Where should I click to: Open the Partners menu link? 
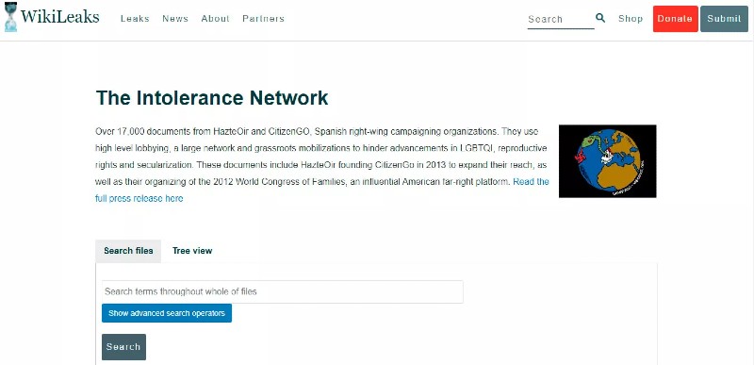263,19
